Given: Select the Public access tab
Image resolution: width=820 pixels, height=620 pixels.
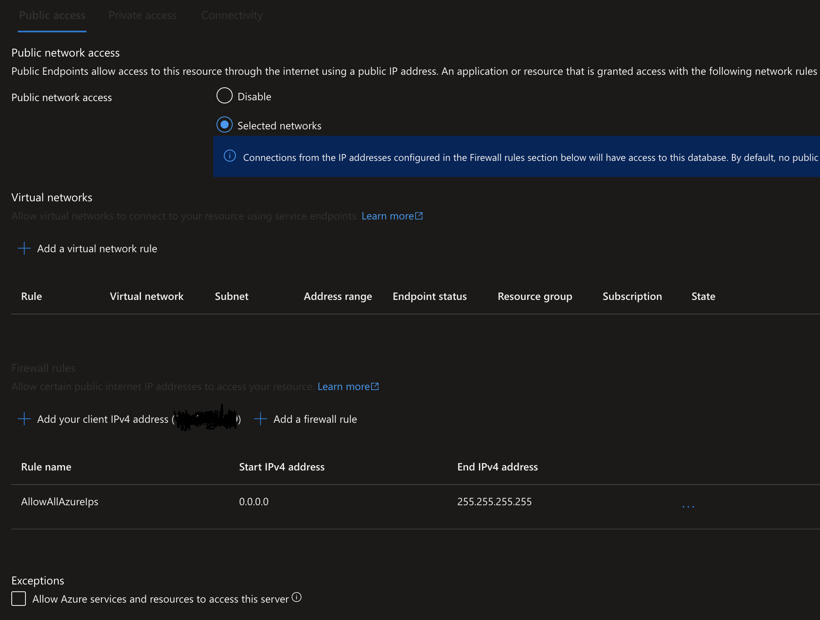Looking at the screenshot, I should point(52,15).
